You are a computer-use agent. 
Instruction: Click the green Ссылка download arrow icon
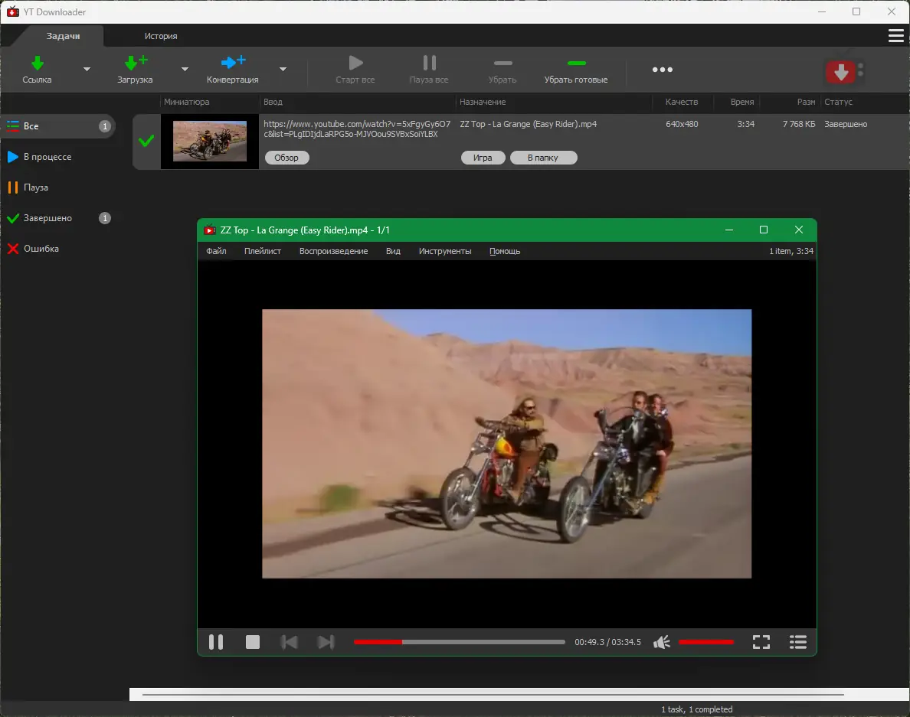37,63
